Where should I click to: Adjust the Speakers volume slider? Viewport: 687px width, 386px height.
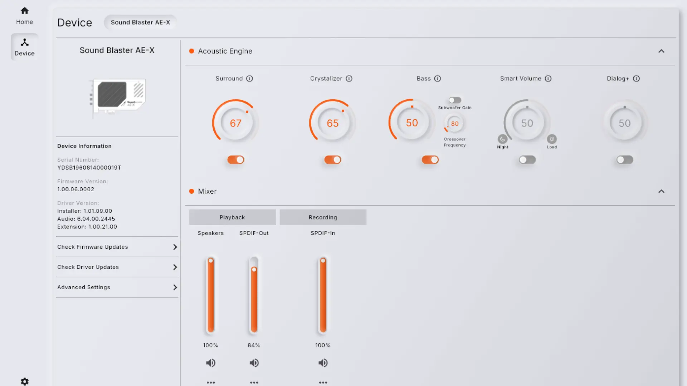click(211, 295)
